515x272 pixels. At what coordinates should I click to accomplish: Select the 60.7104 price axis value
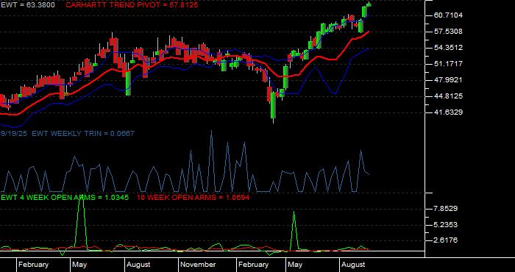pos(448,15)
